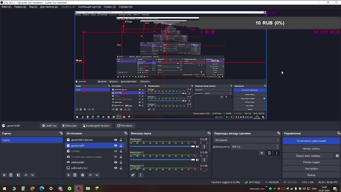Screen dimensions: 341x192
Task: Undock the Микшер звука panel
Action: (x=209, y=133)
